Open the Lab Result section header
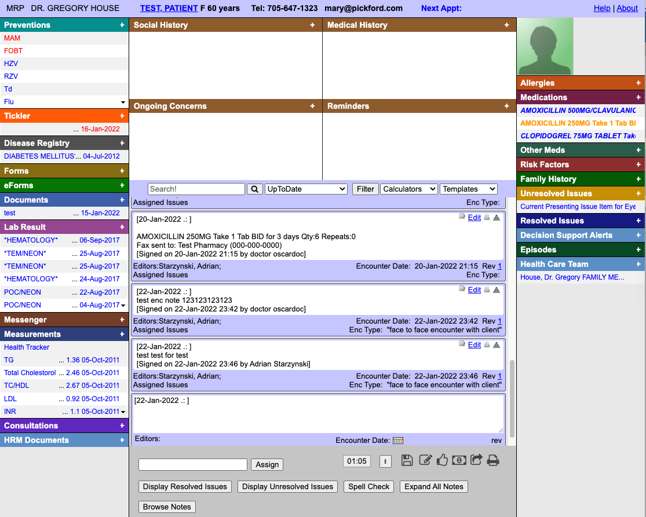Screen dimensions: 646x517 [x=25, y=227]
